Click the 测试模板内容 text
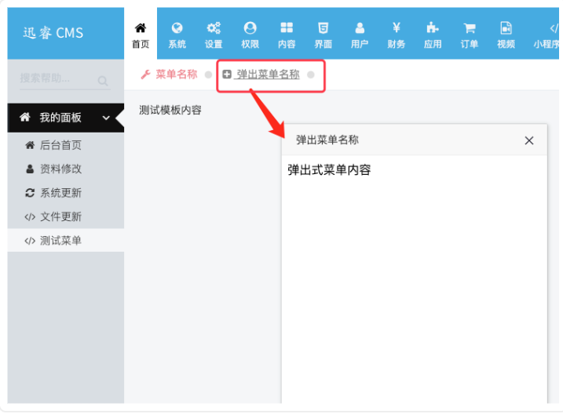The width and height of the screenshot is (563, 414). (x=170, y=110)
